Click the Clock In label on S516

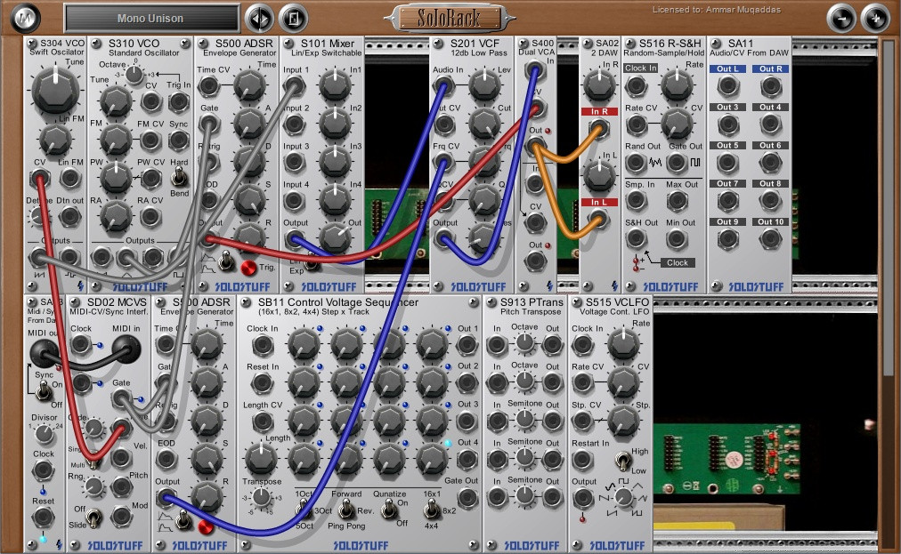point(641,68)
